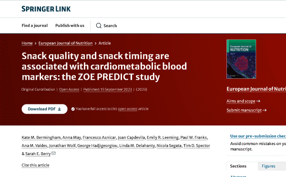286x177 pixels.
Task: Click the download arrow icon in Download PDF
Action: point(59,109)
